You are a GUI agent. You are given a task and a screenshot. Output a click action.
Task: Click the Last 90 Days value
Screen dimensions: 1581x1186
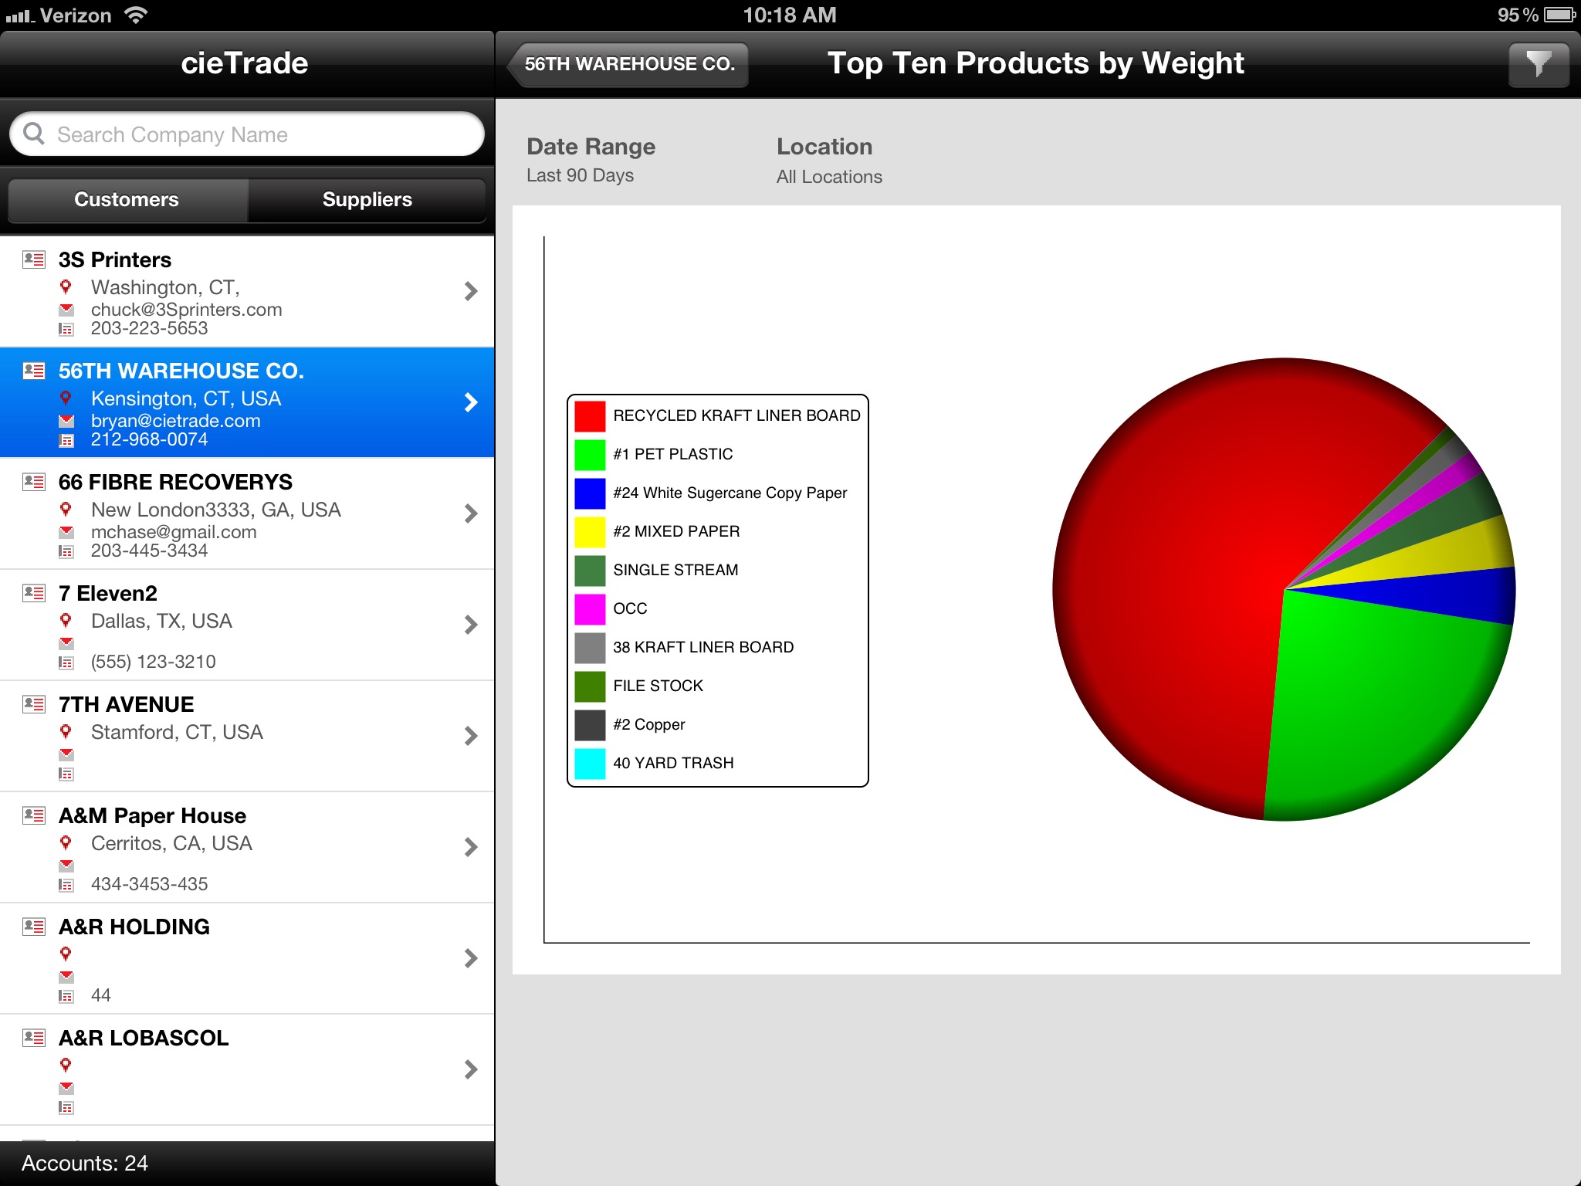tap(580, 176)
